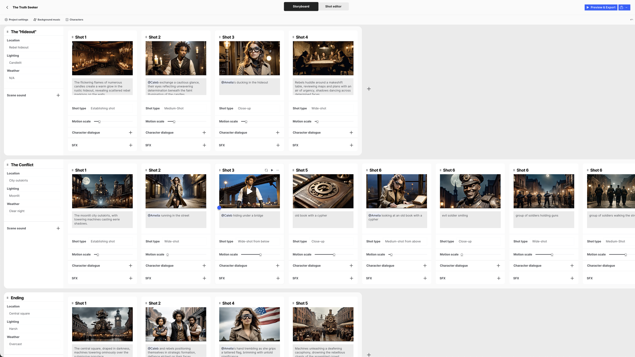Regenerate Shot 3 in The Conflict scene

click(x=266, y=170)
